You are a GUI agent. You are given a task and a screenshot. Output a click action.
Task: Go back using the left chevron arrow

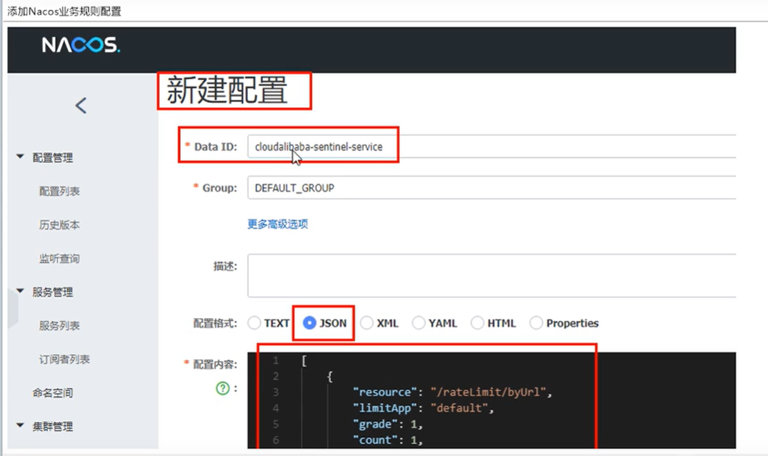pos(81,105)
